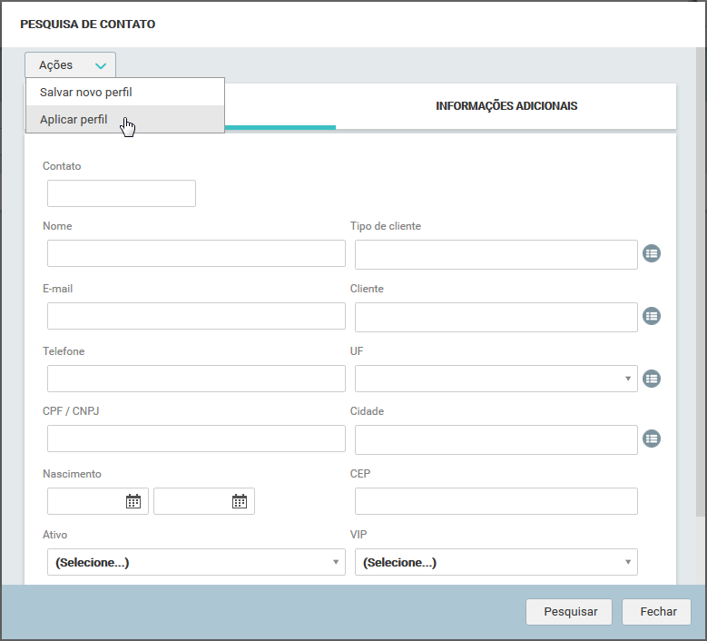
Task: Click the Pesquisar button
Action: pos(569,612)
